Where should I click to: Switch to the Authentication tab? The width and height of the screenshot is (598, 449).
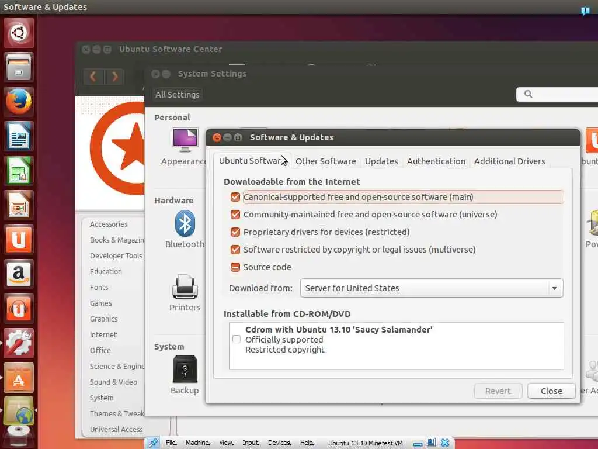(x=436, y=161)
